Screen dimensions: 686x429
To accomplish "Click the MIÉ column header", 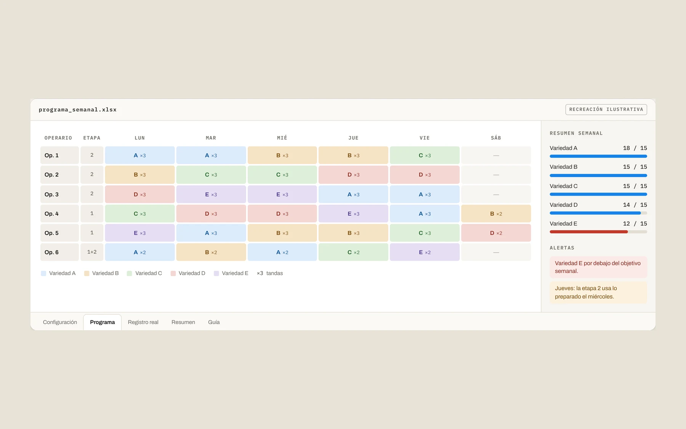I will pyautogui.click(x=282, y=138).
